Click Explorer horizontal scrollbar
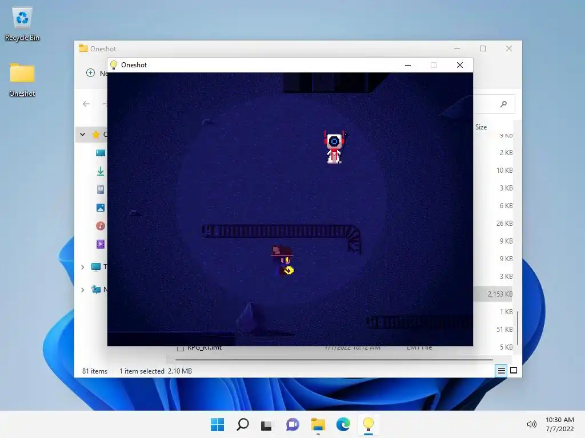 pyautogui.click(x=334, y=360)
